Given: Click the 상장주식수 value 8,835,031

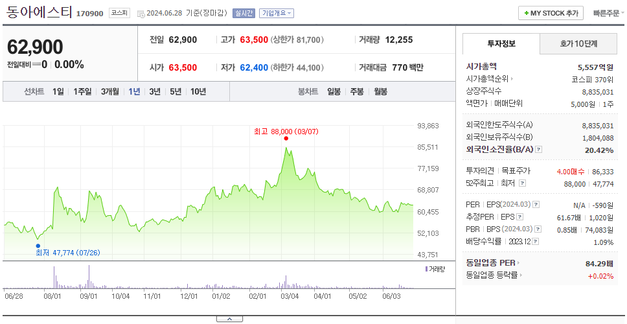Looking at the screenshot, I should tap(598, 91).
